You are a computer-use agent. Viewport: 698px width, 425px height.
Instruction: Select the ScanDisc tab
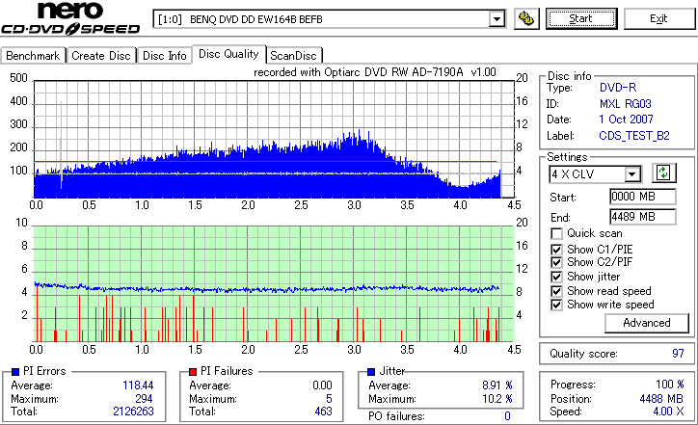294,56
